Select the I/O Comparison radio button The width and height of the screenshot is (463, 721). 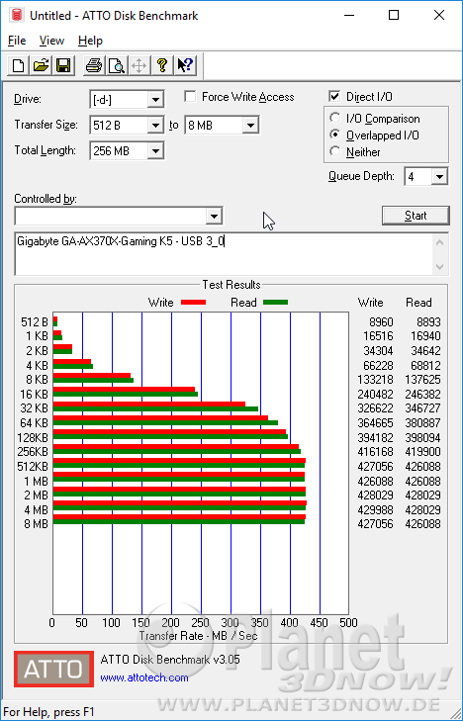335,118
